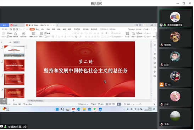Select slide 1 thumbnail
This screenshot has height=130, width=194.
14,51
